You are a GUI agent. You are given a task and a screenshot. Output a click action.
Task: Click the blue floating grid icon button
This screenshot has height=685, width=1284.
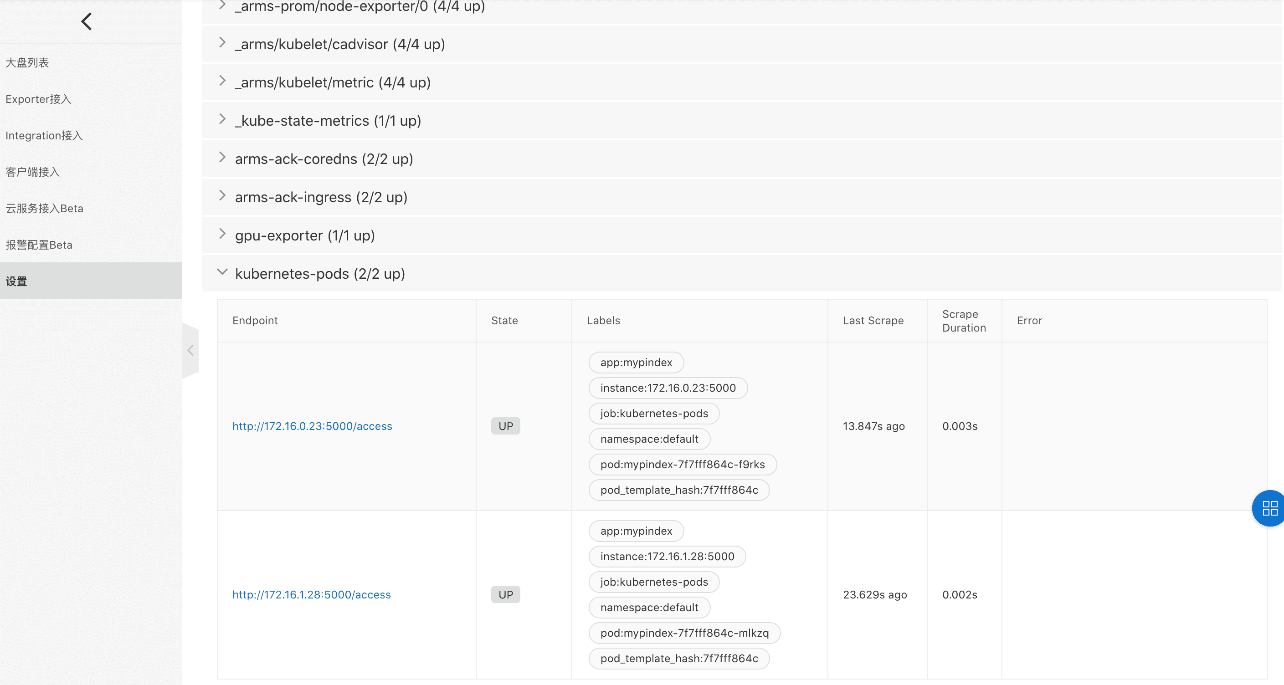[x=1269, y=508]
